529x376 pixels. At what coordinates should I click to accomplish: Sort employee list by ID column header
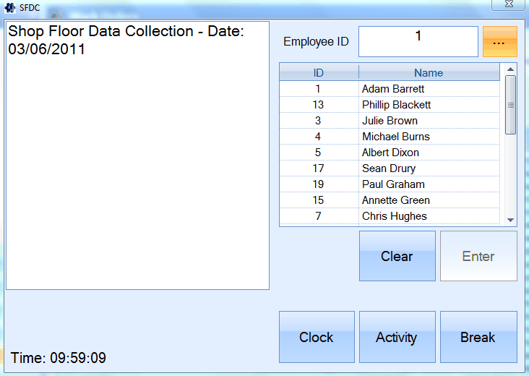coord(319,72)
